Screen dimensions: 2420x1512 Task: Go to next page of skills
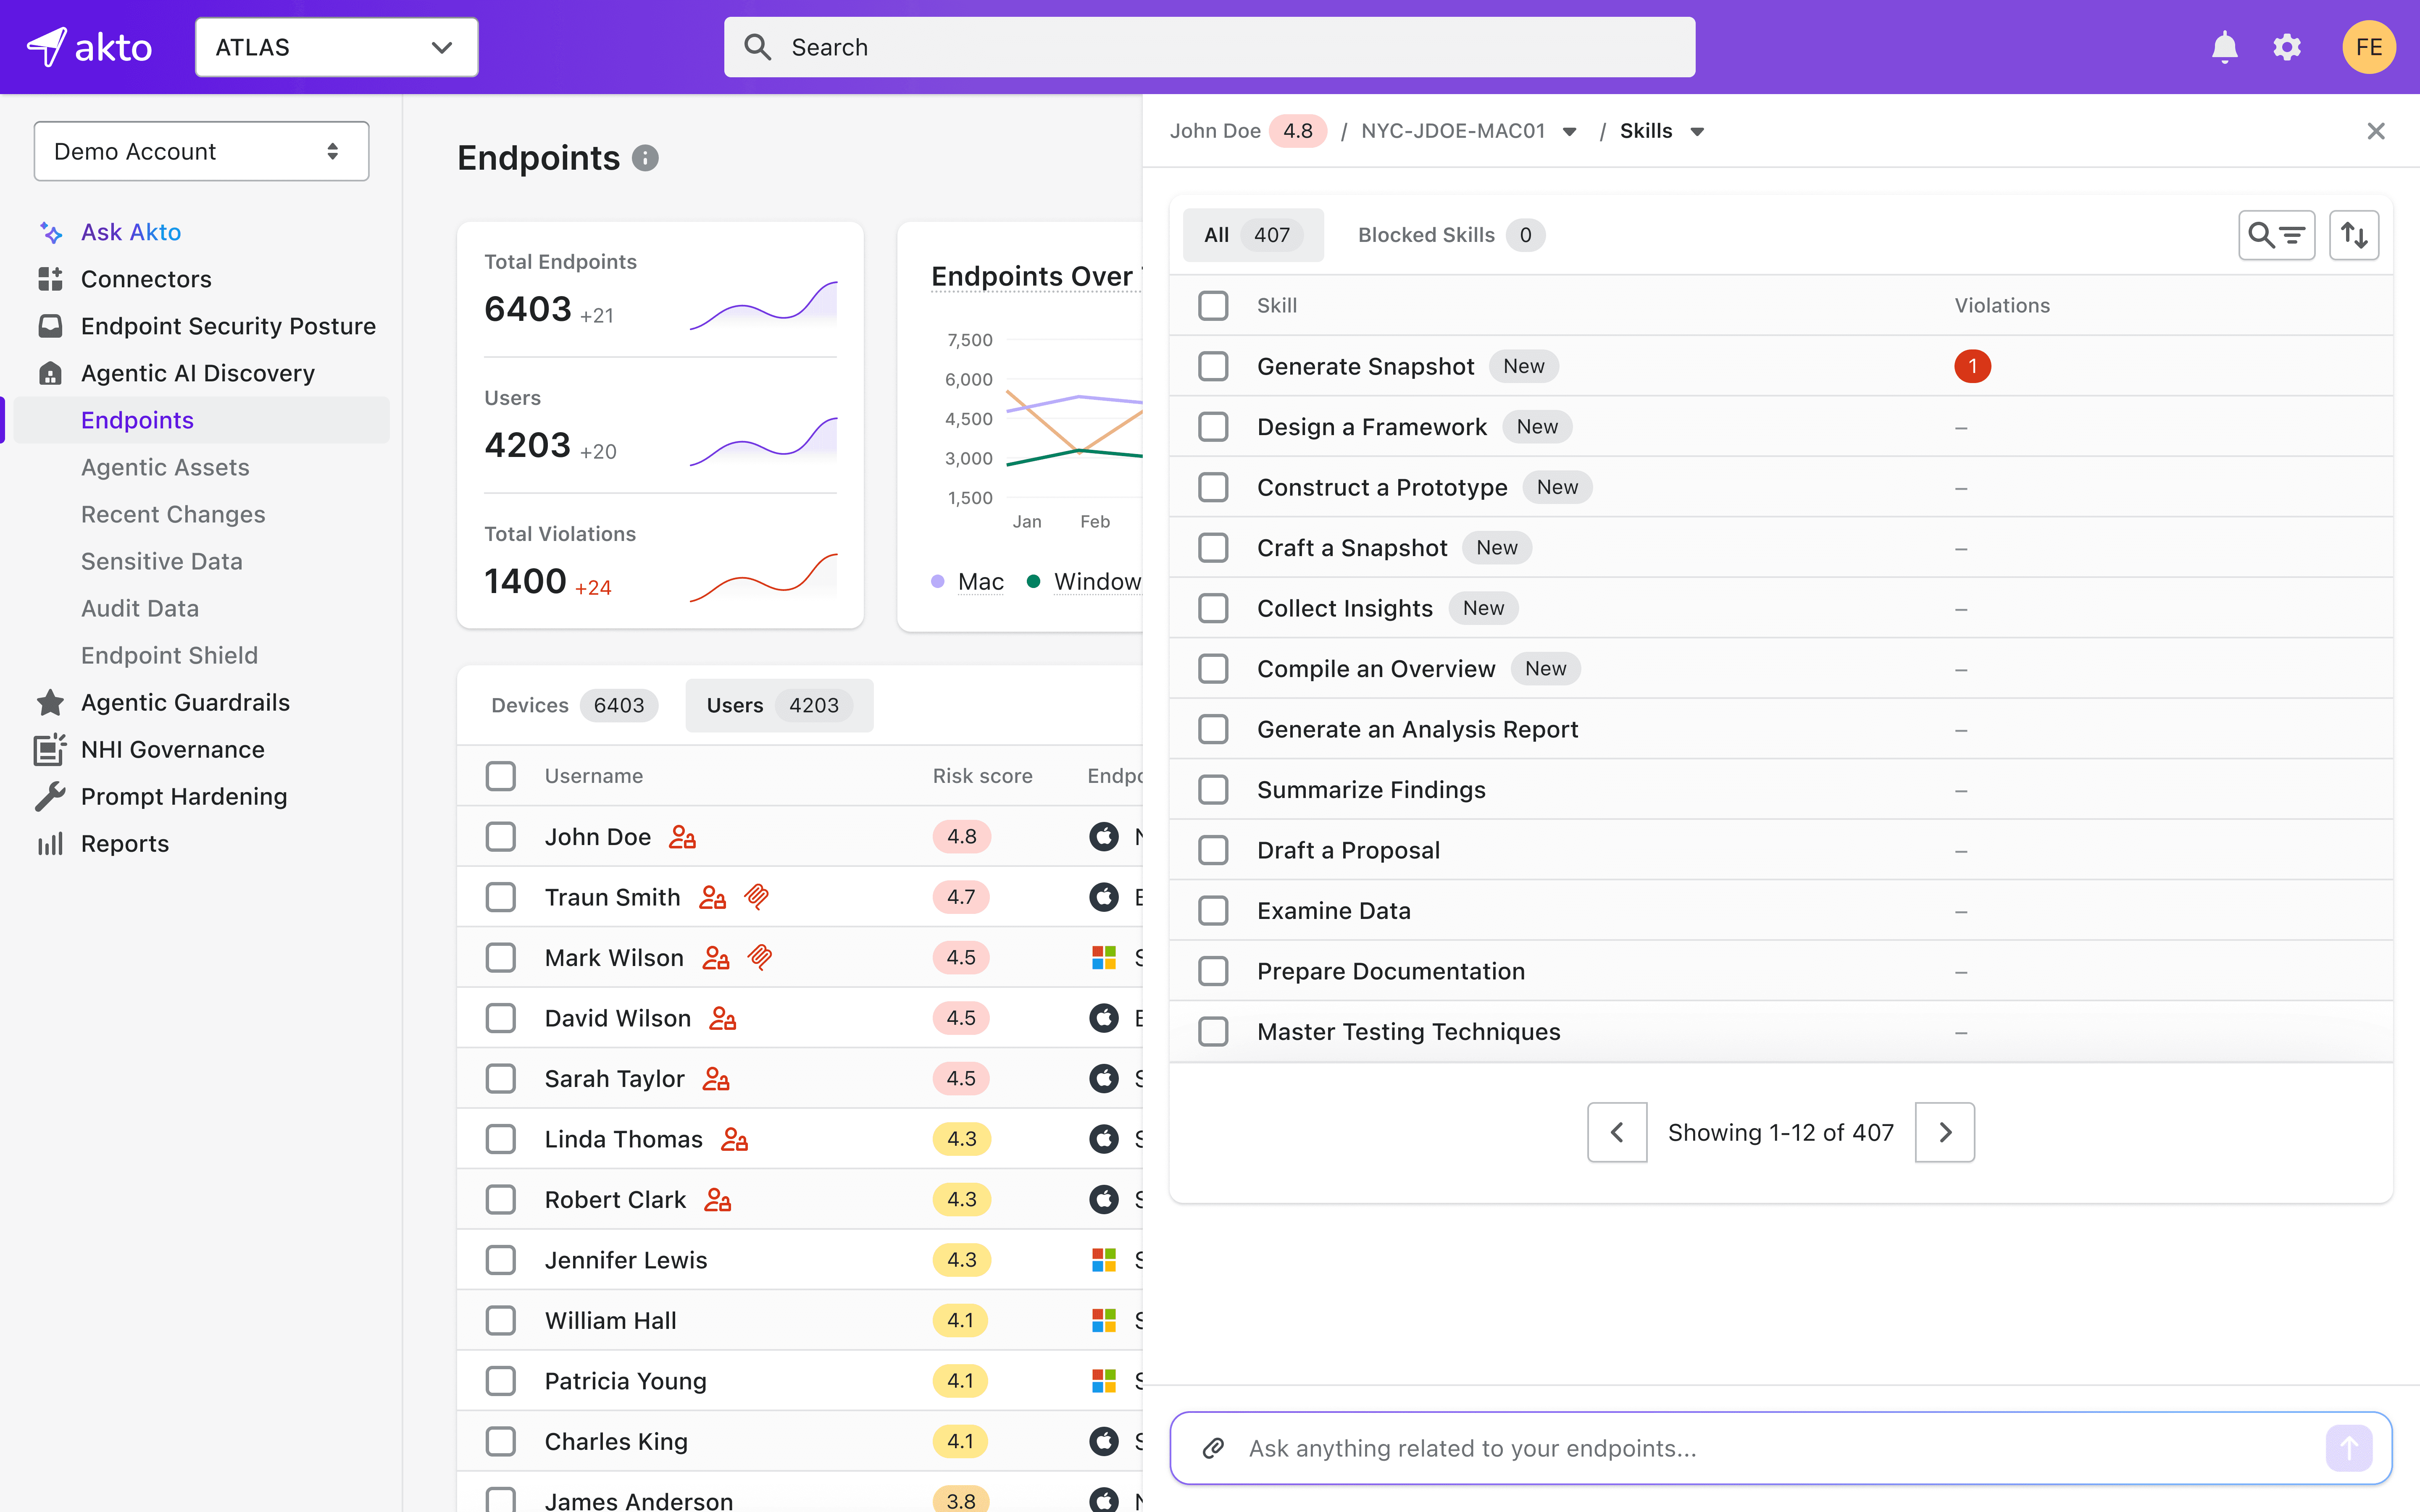click(1944, 1132)
